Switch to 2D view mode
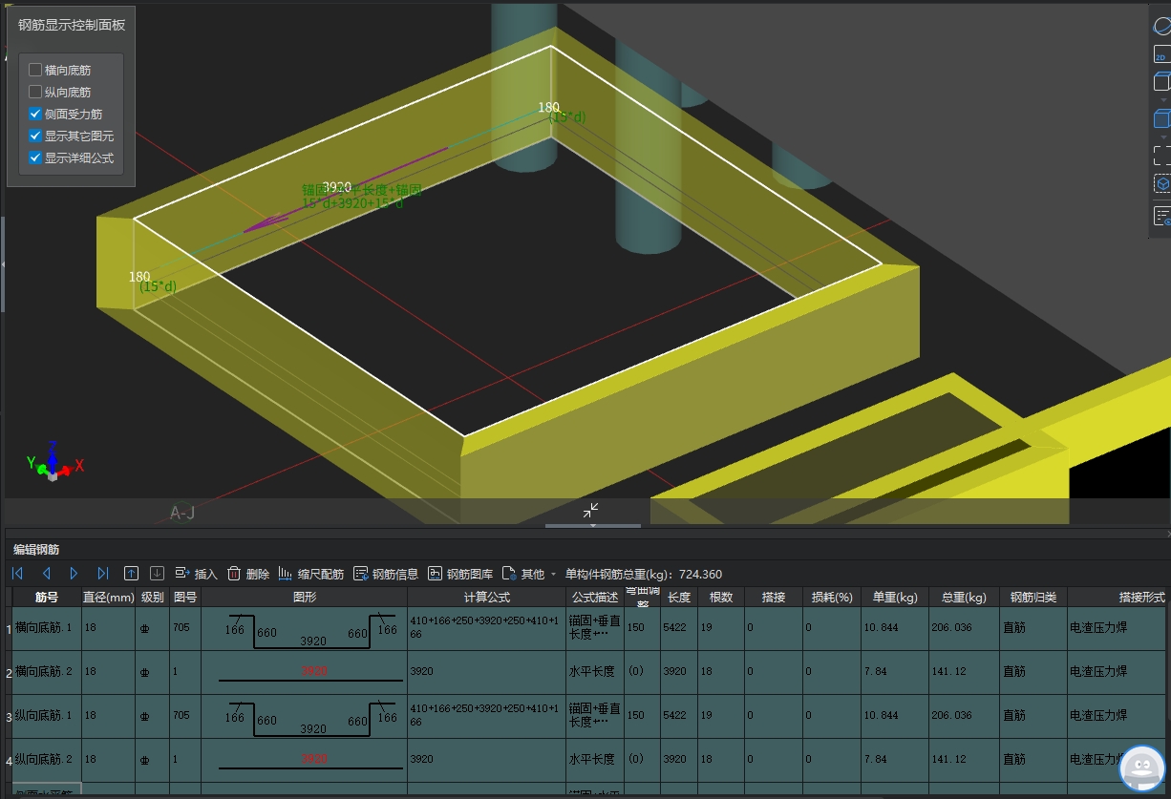 pos(1161,55)
